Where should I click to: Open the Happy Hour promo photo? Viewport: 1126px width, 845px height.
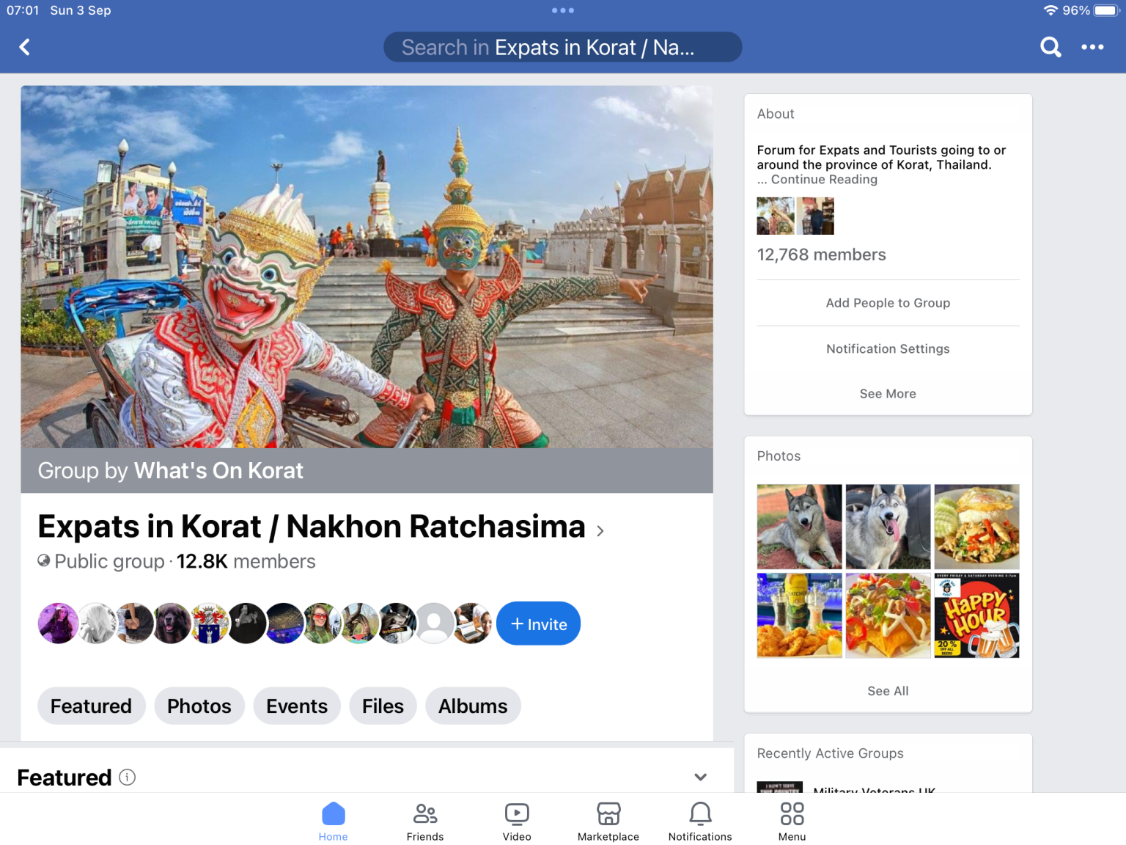(976, 615)
